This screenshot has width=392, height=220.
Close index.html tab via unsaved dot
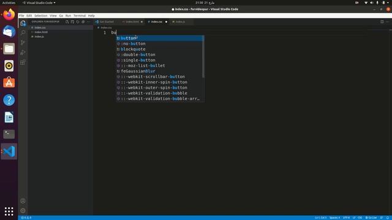click(x=141, y=22)
